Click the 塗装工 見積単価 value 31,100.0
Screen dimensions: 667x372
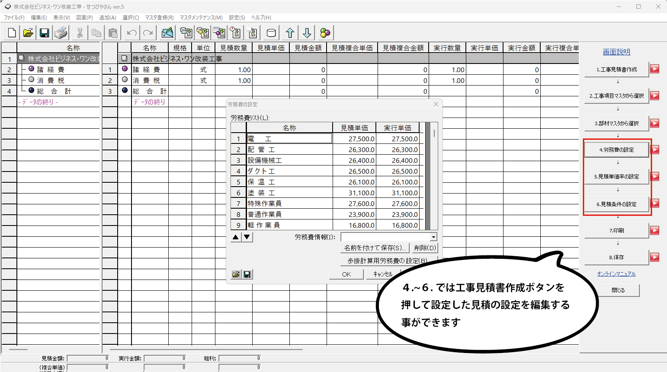(355, 193)
